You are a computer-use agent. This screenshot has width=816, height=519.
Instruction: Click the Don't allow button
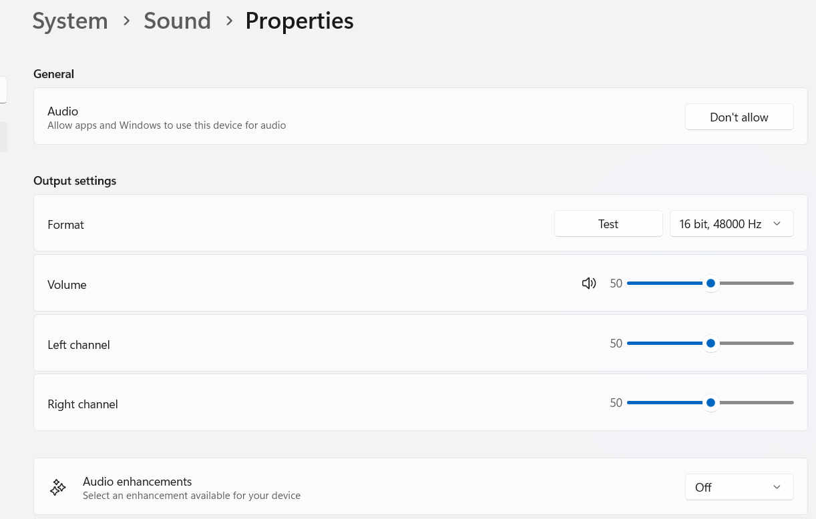[x=739, y=117]
